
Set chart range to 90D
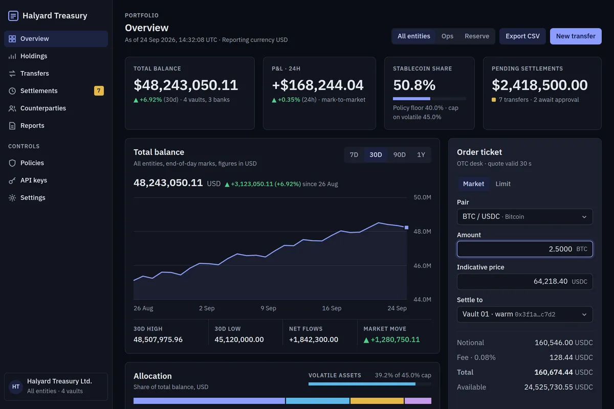[x=400, y=155]
